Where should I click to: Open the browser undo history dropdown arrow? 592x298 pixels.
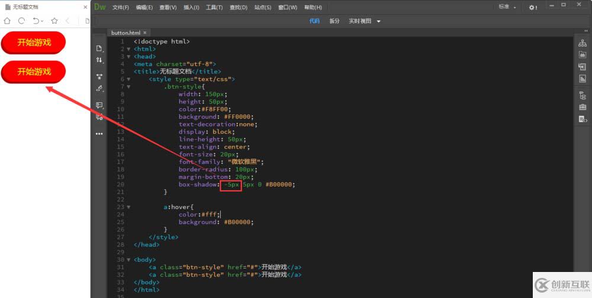coord(41,21)
